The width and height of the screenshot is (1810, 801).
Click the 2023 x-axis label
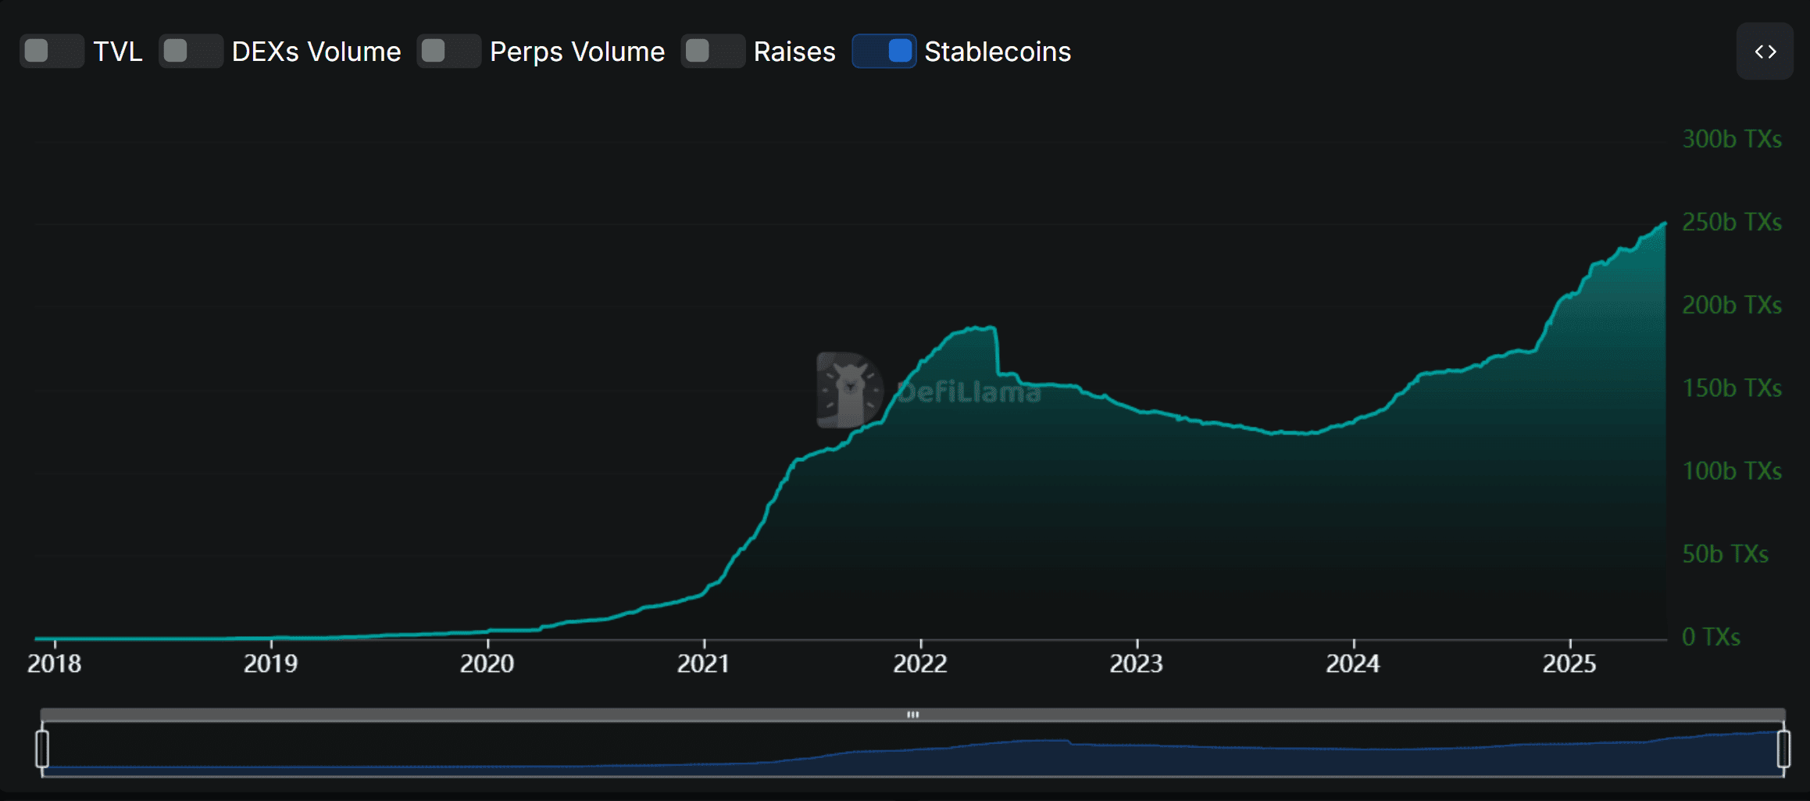[x=1136, y=663]
